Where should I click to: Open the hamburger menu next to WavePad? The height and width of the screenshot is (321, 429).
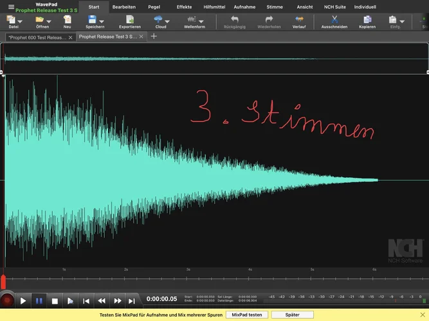point(10,6)
